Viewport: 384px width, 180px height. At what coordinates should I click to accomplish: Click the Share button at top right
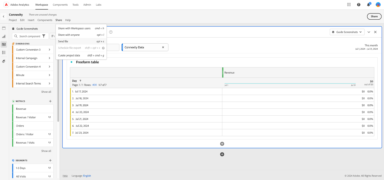click(x=374, y=17)
